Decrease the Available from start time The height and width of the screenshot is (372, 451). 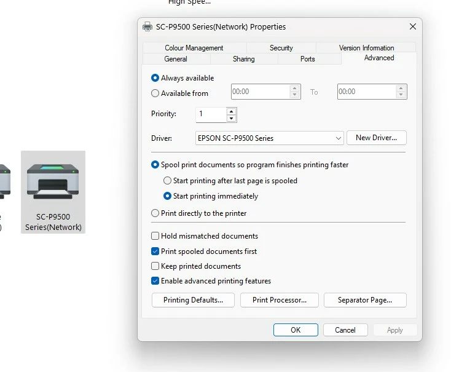294,95
